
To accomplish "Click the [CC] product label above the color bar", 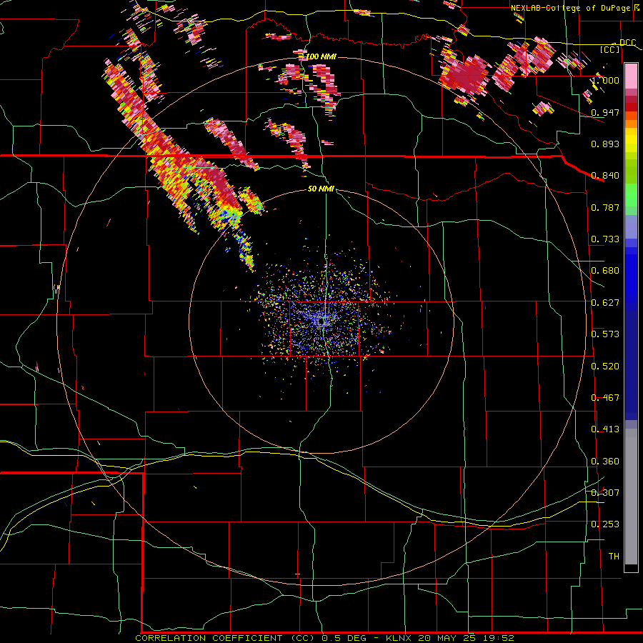I will click(610, 49).
